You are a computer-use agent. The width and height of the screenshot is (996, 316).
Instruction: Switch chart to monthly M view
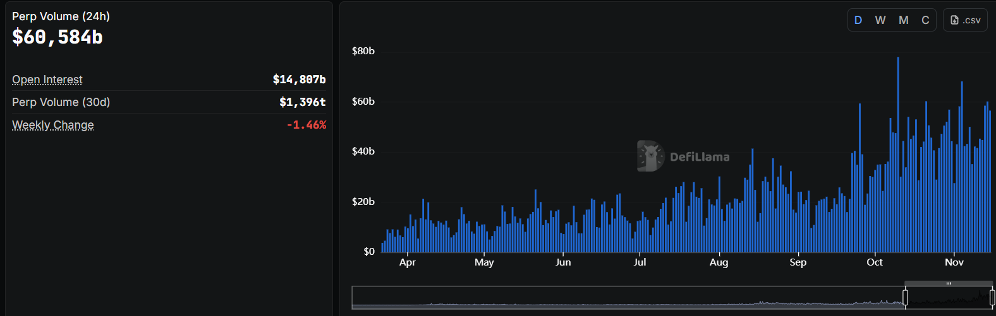point(904,20)
